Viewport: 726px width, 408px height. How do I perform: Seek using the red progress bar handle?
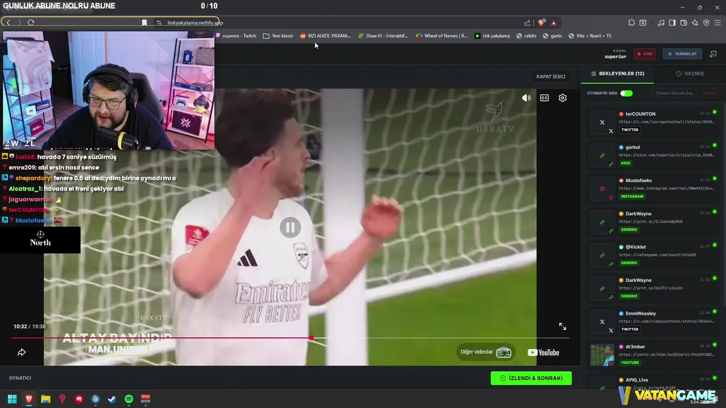tap(311, 338)
